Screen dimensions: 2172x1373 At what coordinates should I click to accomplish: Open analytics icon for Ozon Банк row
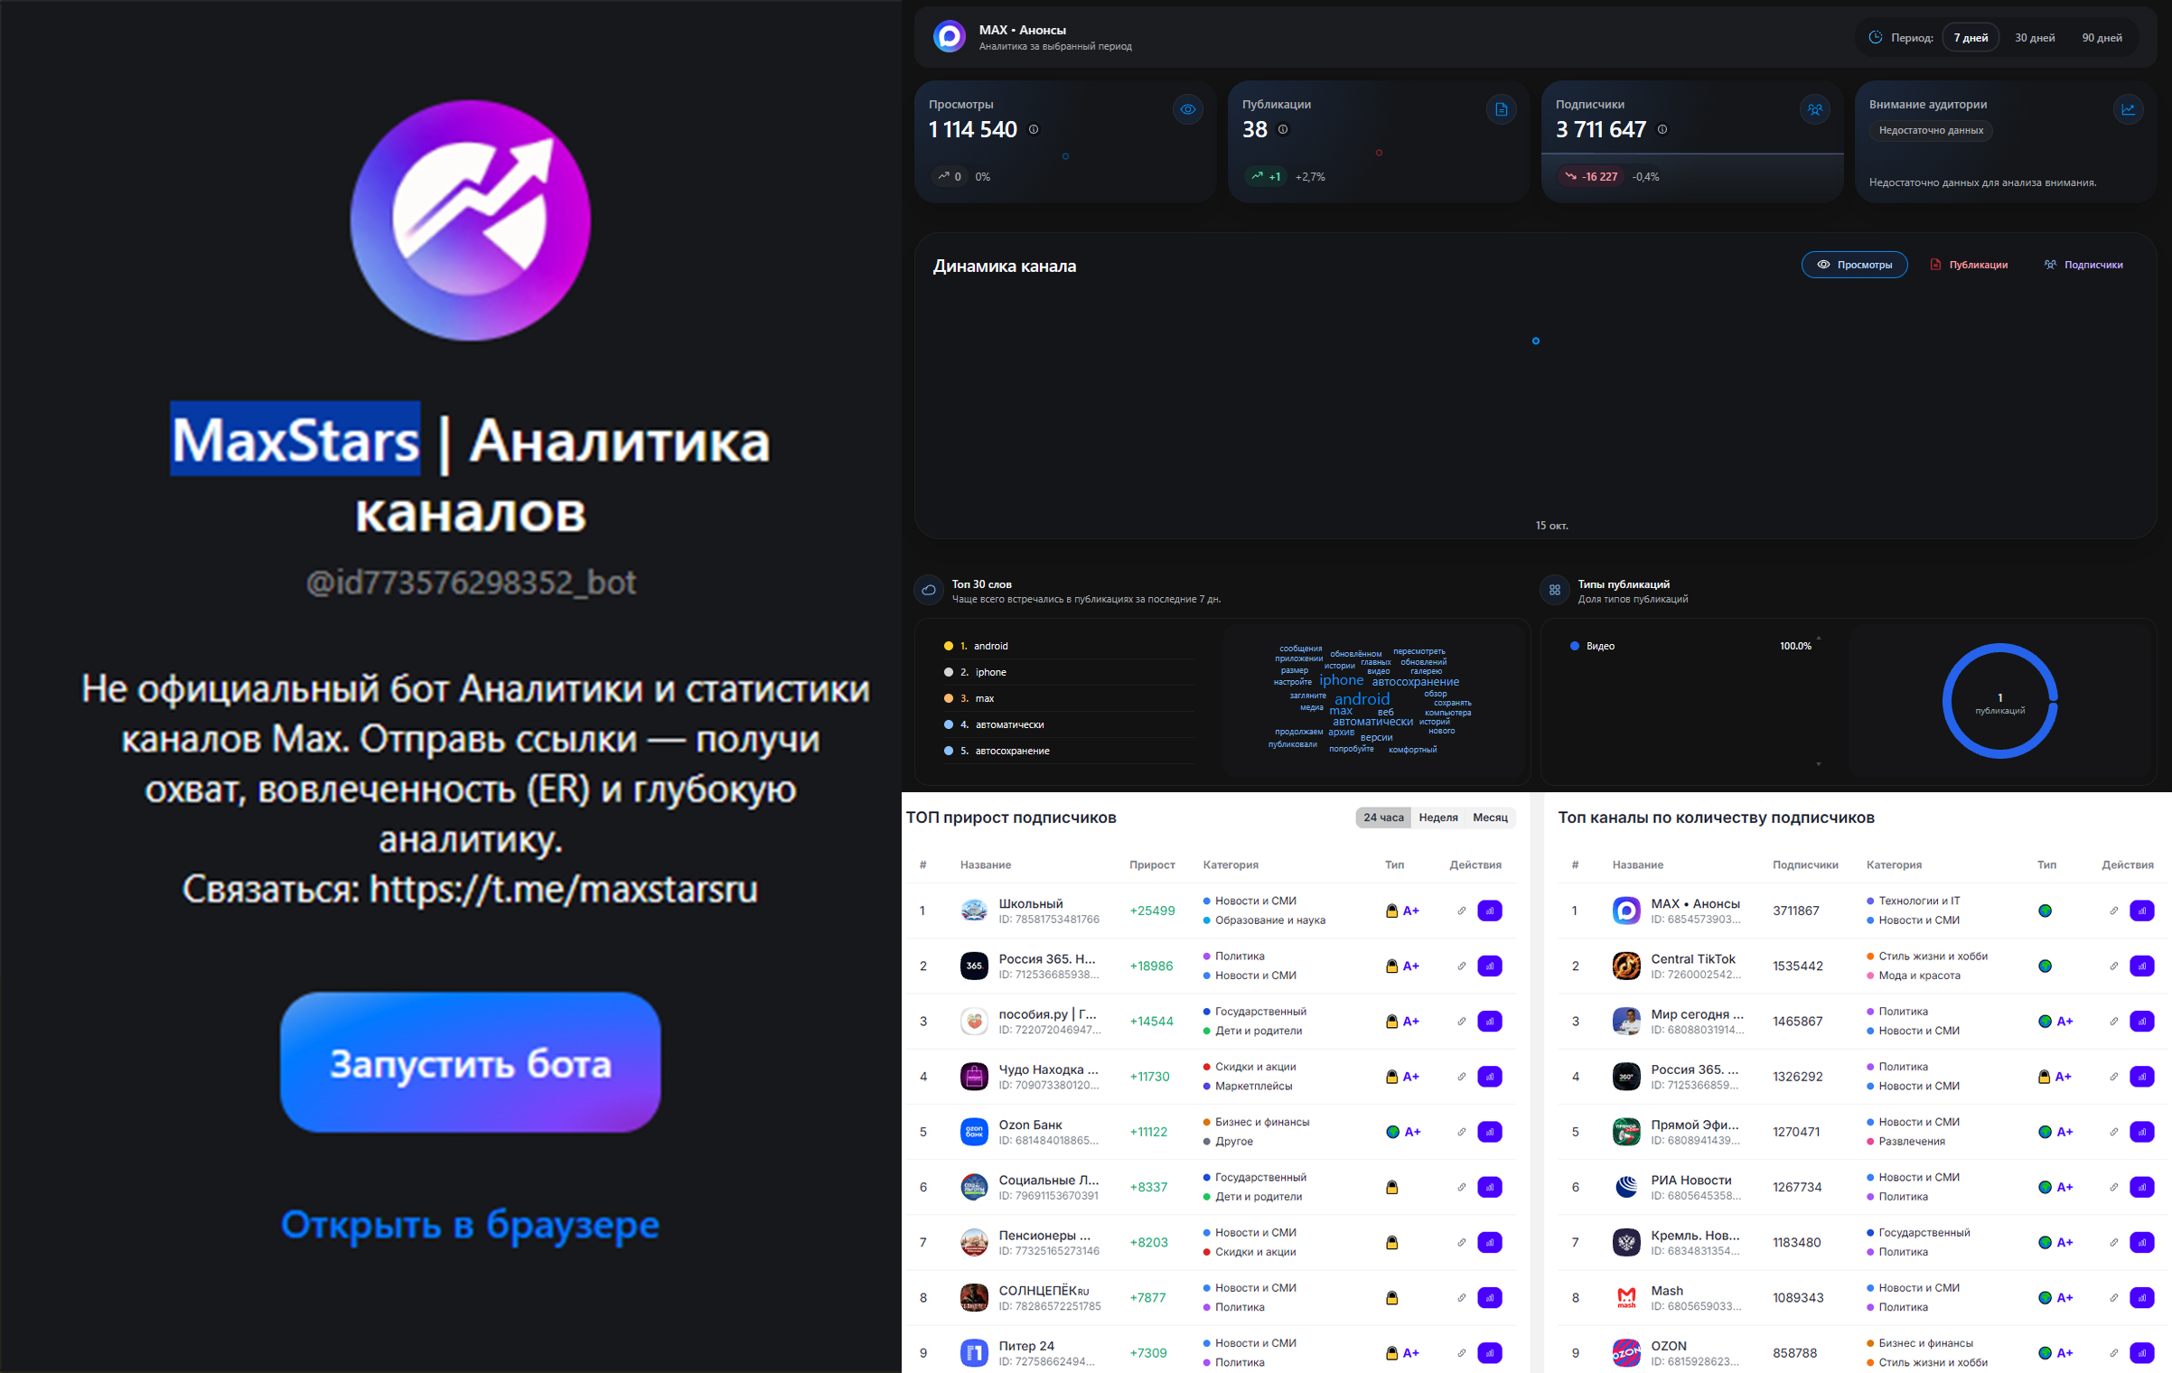click(x=1490, y=1132)
